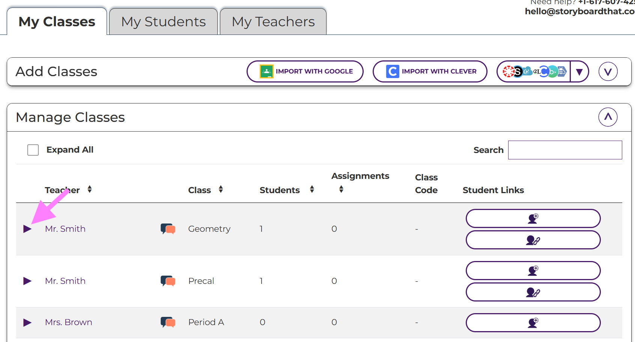Click add student button for Period A
Viewport: 635px width, 342px height.
pyautogui.click(x=533, y=322)
